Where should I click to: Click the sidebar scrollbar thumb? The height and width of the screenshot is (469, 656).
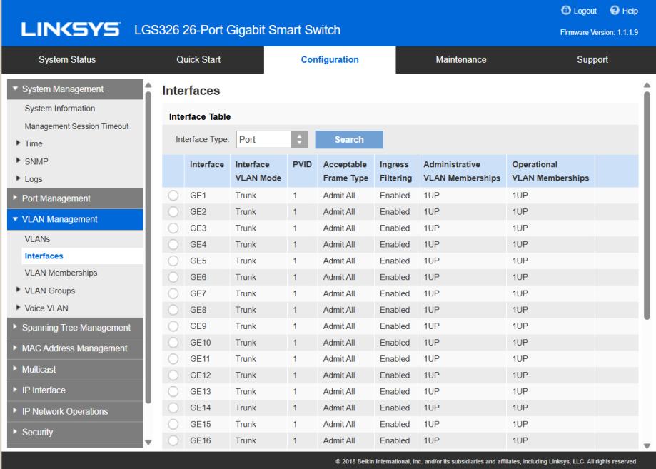(x=148, y=248)
